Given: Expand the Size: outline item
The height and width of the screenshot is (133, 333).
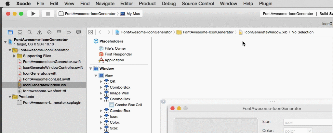Looking at the screenshot, I should coord(101,128).
